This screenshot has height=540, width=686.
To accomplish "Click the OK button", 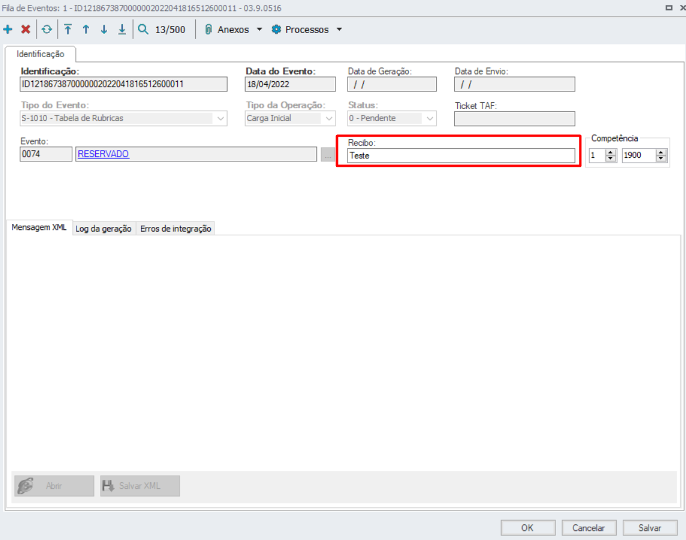I will (x=528, y=528).
